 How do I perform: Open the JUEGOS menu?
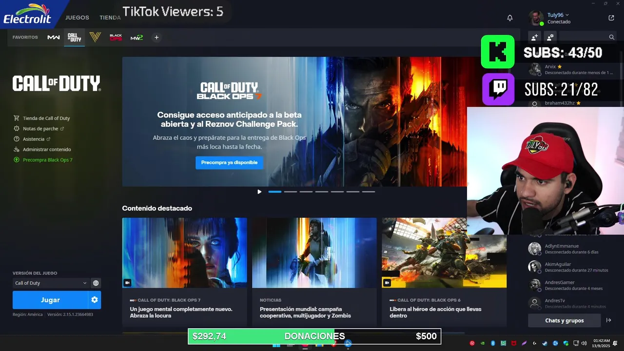tap(77, 18)
